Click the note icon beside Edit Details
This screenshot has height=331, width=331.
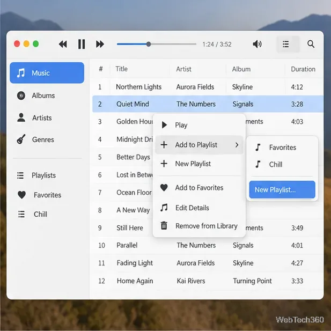pos(164,208)
